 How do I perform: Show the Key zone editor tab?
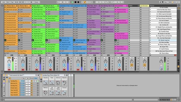[x=23, y=78]
